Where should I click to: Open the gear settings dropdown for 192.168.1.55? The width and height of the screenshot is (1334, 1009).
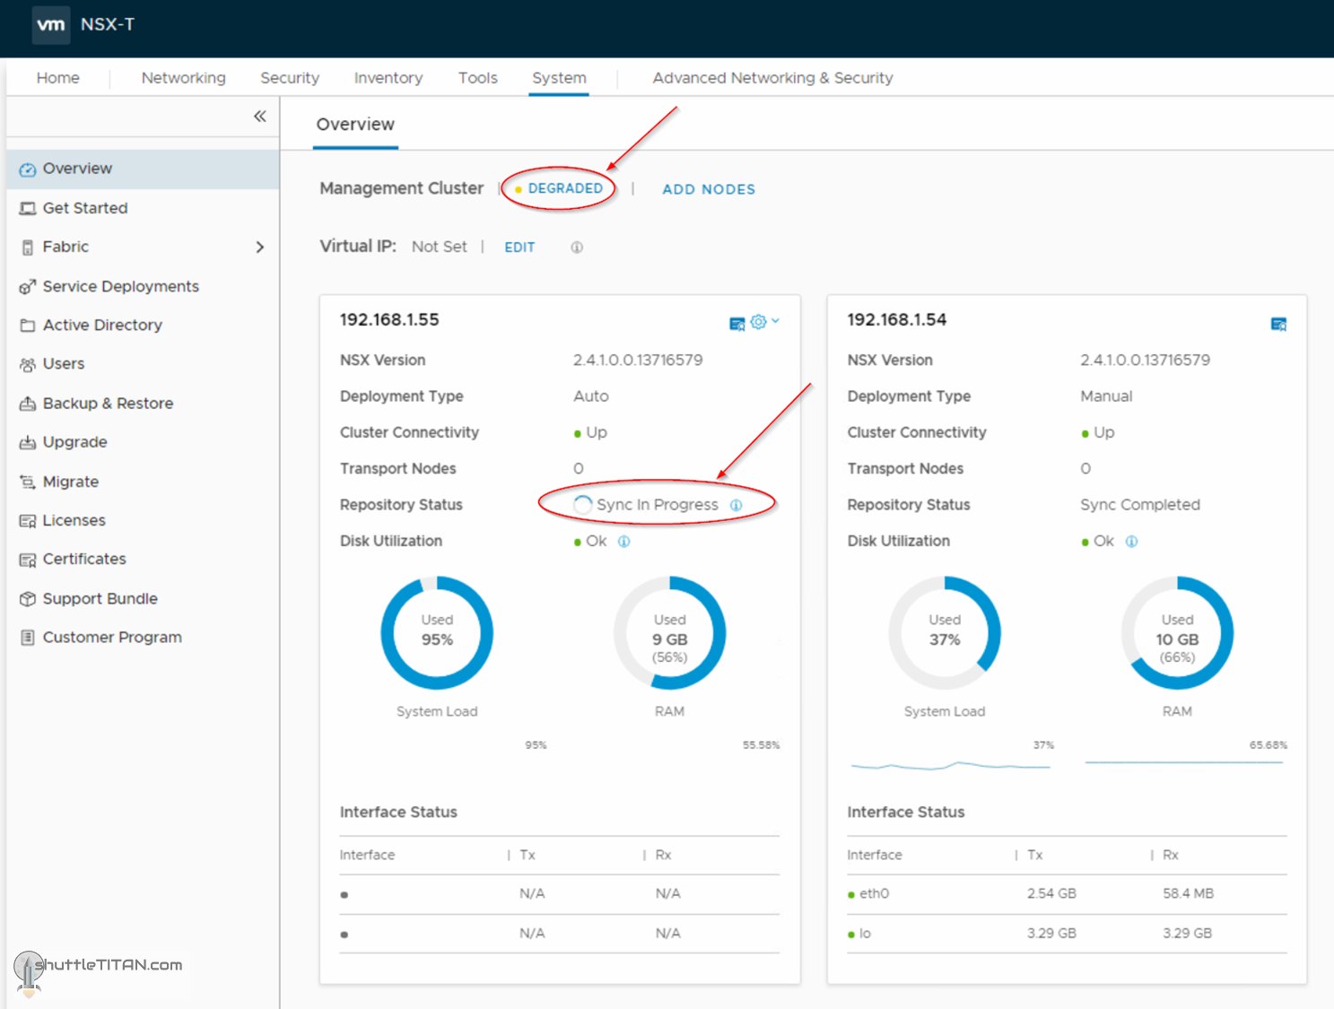click(763, 322)
